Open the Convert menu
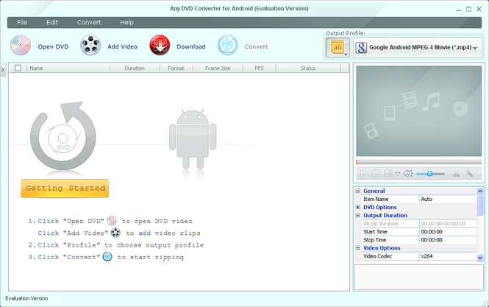This screenshot has height=307, width=489. coord(89,23)
